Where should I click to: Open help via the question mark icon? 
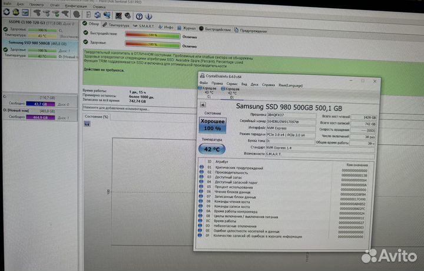139,16
